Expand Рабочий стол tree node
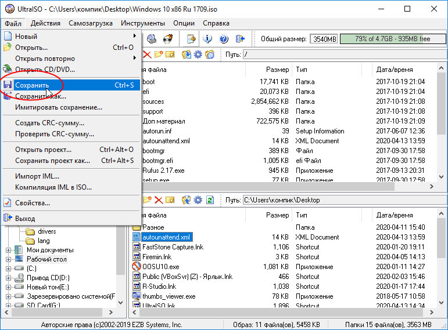 pos(8,259)
